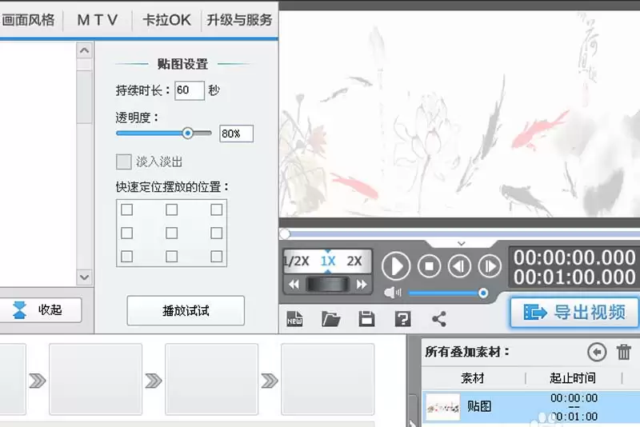Viewport: 640px width, 427px height.
Task: Step to next frame
Action: click(490, 266)
